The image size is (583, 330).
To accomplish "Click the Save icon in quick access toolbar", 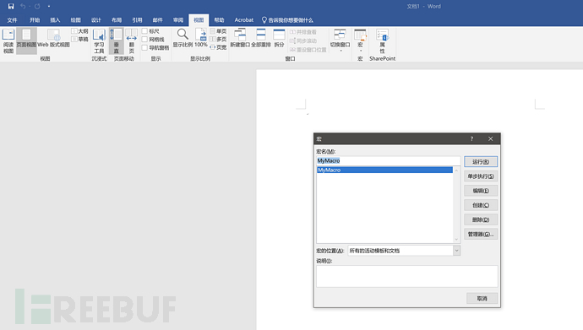I will point(11,6).
